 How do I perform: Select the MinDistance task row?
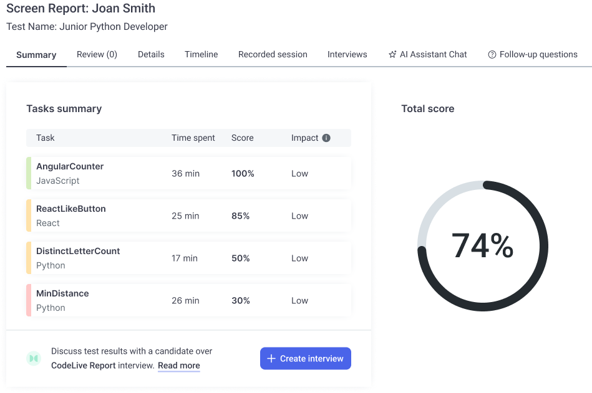pos(187,300)
